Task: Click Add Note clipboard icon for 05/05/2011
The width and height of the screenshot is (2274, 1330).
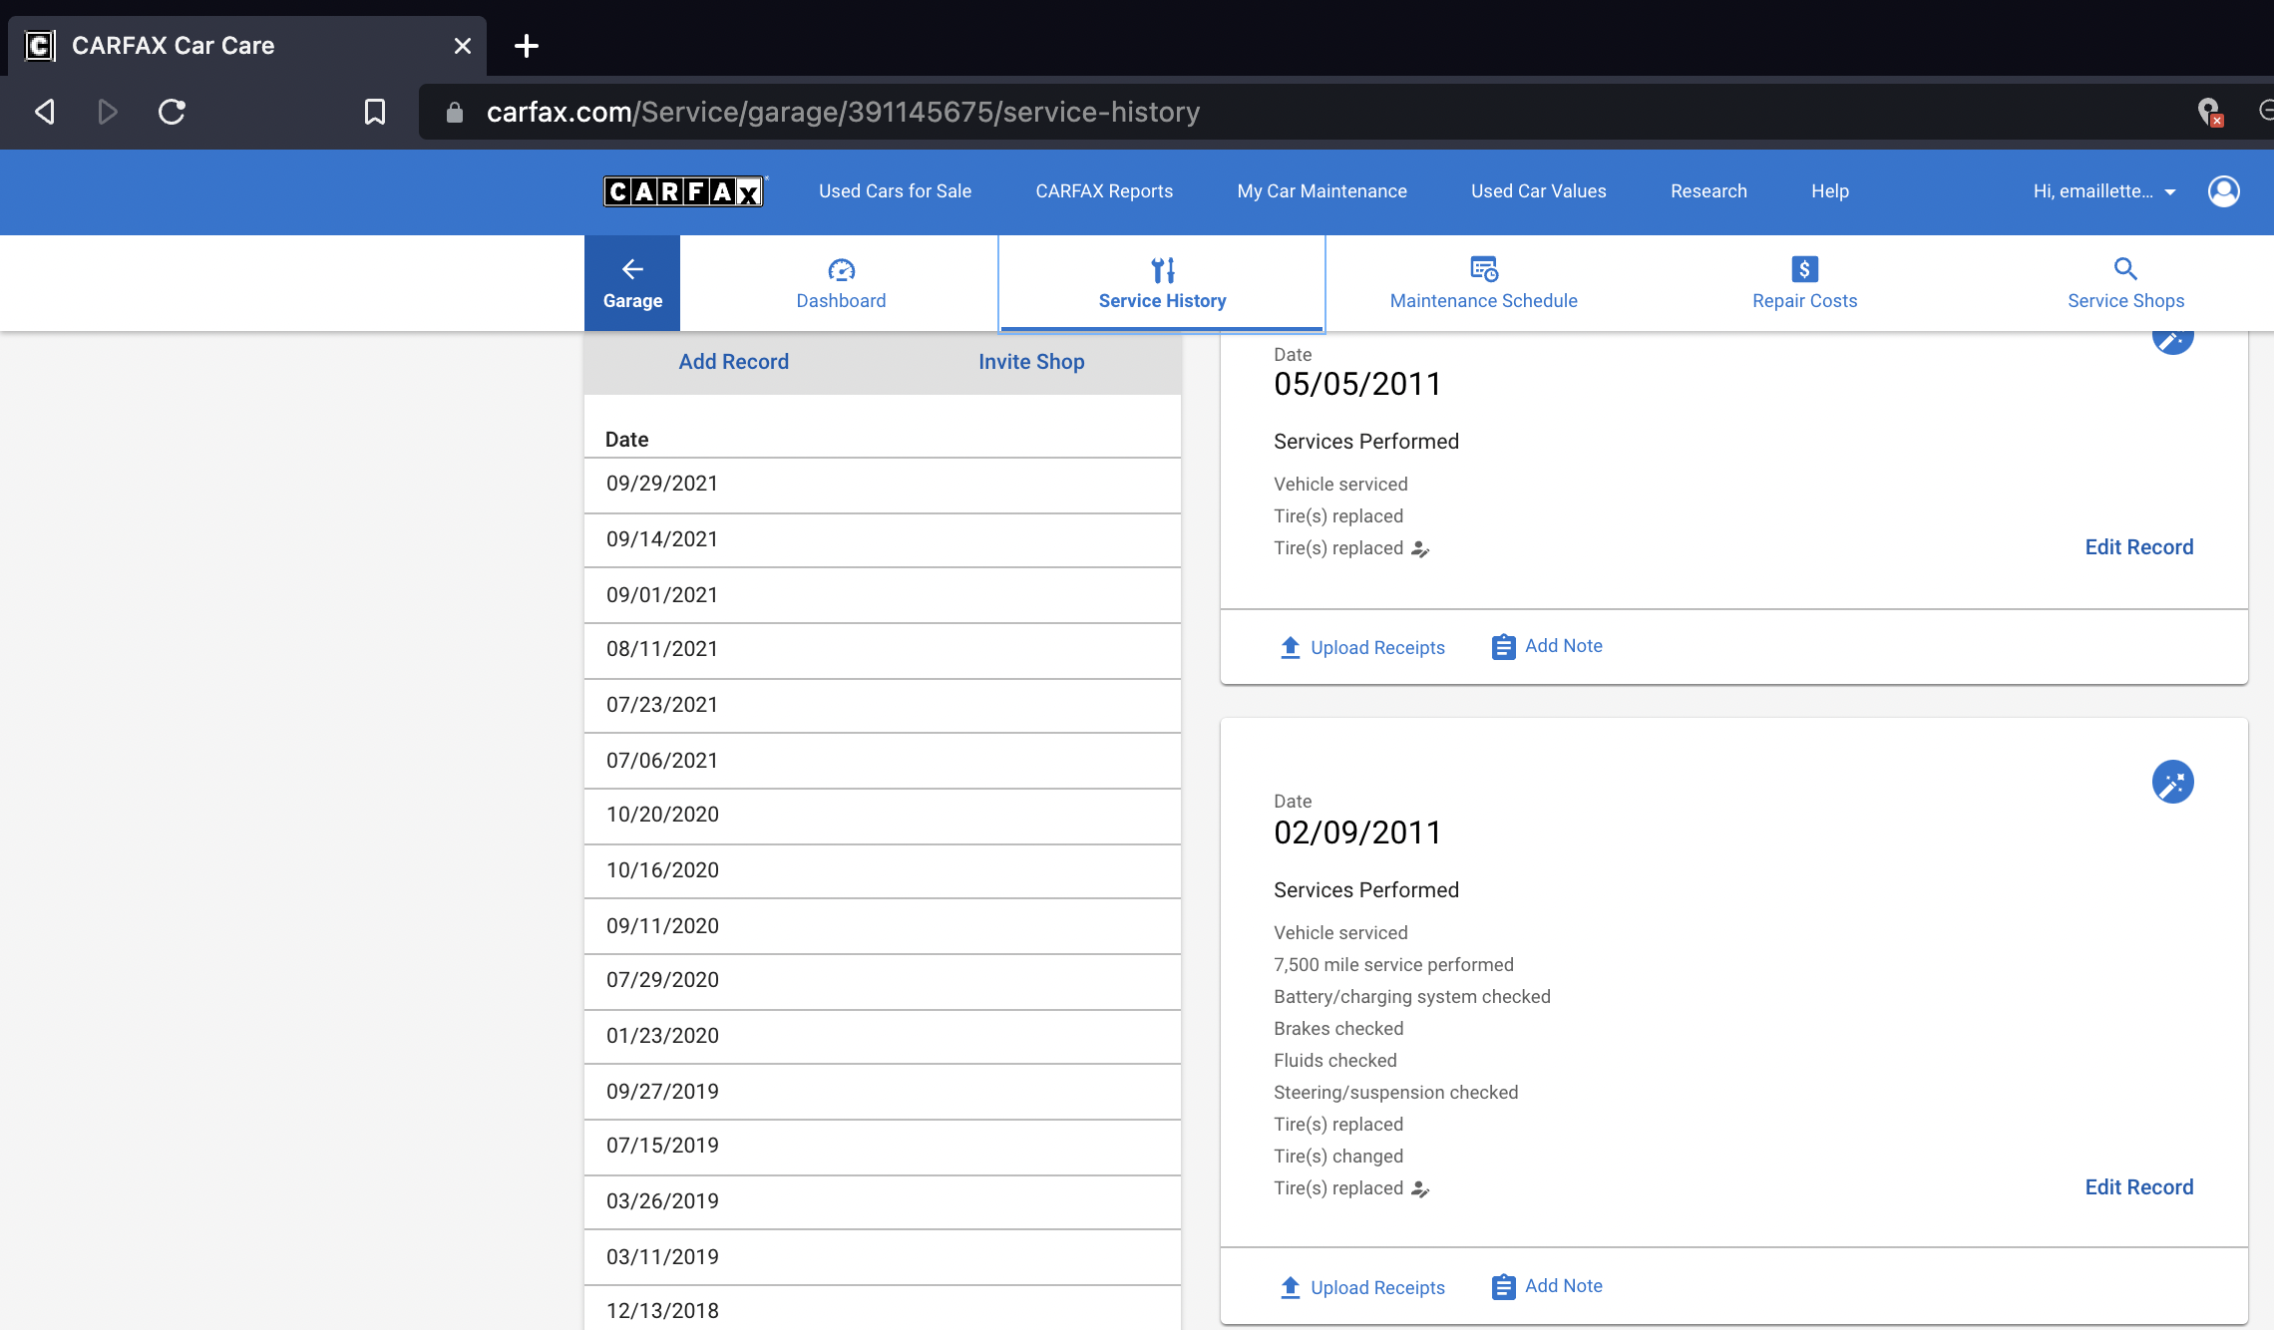Action: pyautogui.click(x=1503, y=647)
